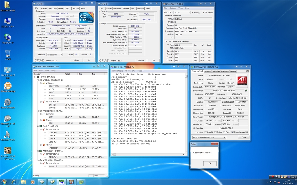Screen dimensions: 297x185
Task: Open Internet Explorer from the taskbar
Action: [x=13, y=182]
